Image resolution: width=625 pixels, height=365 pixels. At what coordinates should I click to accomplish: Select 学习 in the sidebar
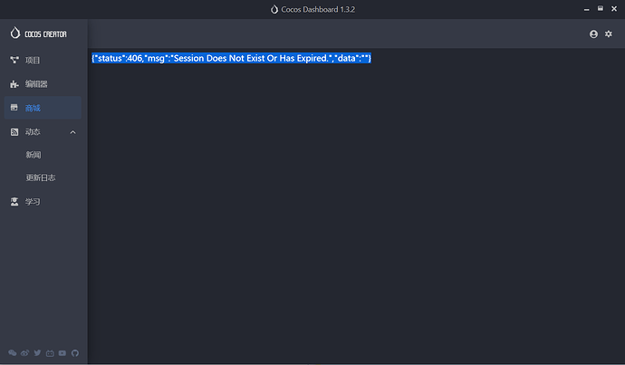43,202
